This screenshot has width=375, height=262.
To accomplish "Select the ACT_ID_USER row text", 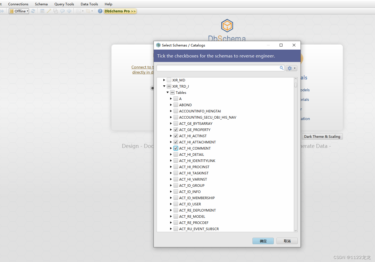I will (x=190, y=204).
